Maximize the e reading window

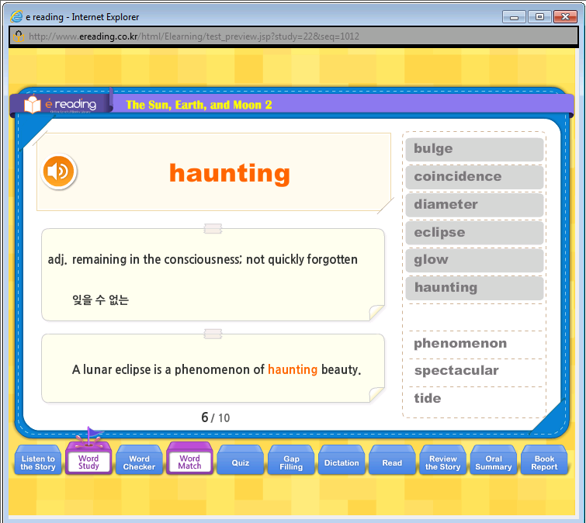click(539, 17)
